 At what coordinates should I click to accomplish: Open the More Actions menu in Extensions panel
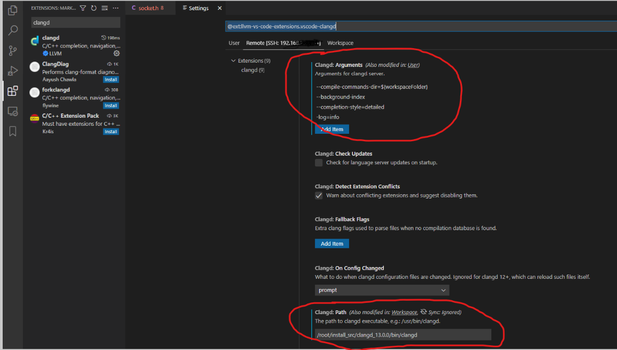click(115, 8)
